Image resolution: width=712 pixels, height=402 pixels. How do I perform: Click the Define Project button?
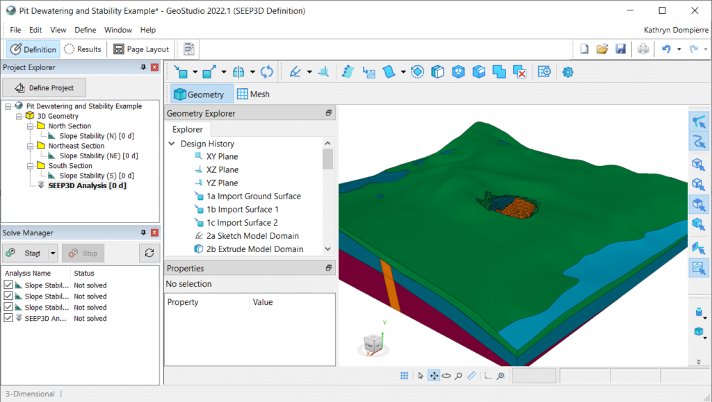(x=44, y=87)
